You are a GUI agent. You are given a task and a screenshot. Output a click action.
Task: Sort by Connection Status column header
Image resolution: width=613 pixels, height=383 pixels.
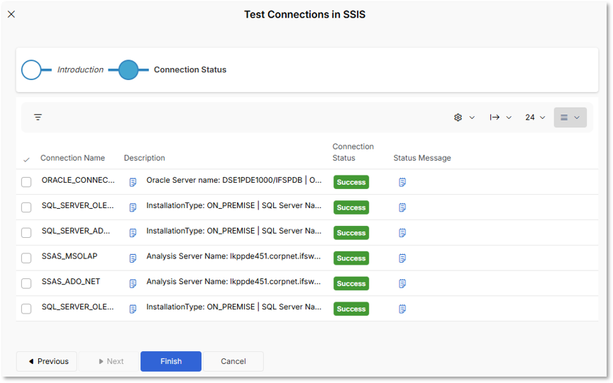(x=353, y=152)
